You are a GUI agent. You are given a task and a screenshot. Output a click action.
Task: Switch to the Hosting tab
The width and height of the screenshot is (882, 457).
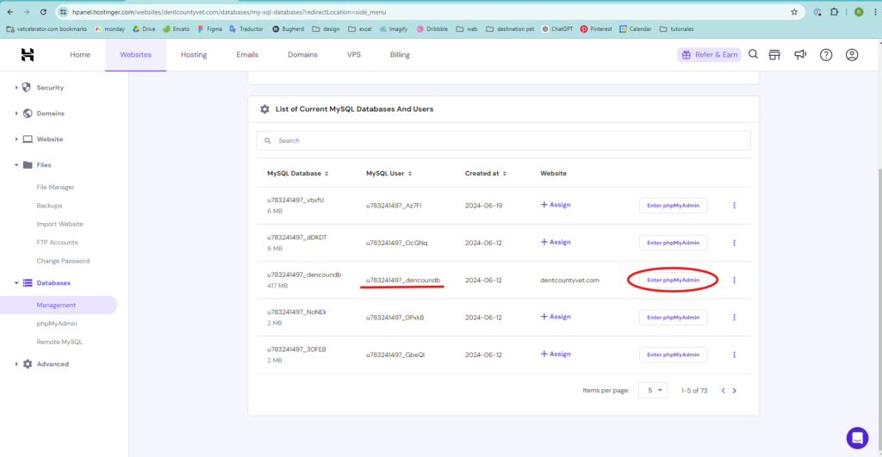click(x=194, y=54)
